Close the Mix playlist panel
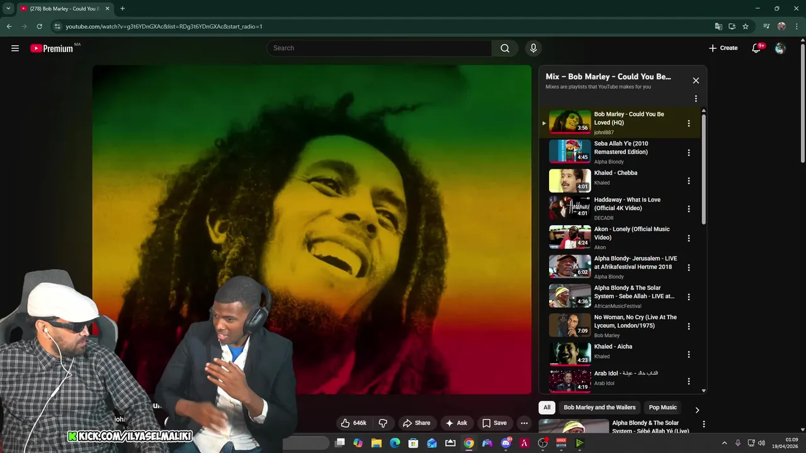This screenshot has width=806, height=453. pyautogui.click(x=696, y=81)
